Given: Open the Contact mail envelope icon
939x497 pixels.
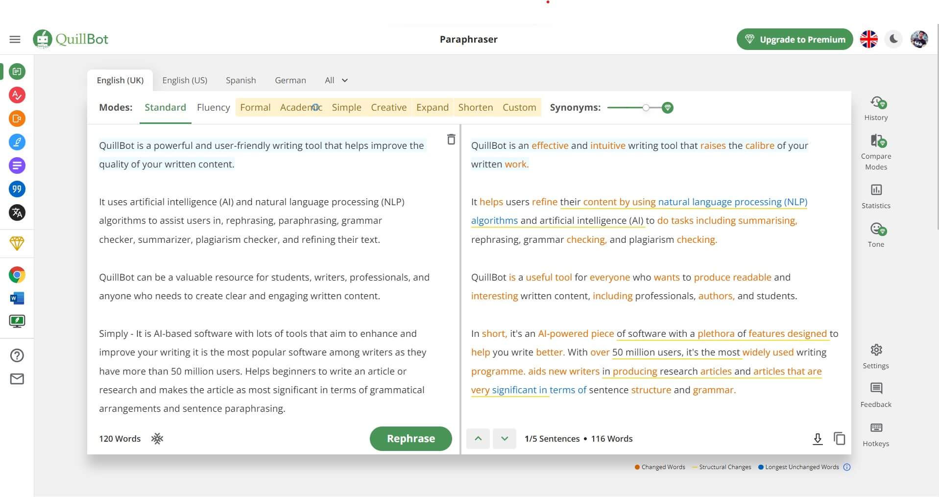Looking at the screenshot, I should (x=17, y=379).
